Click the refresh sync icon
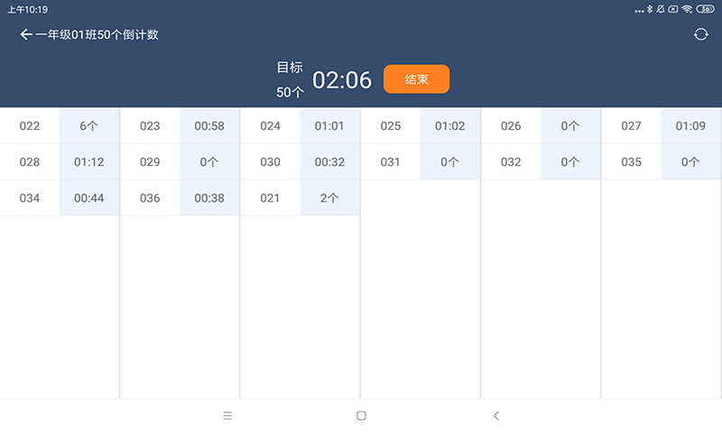722x433 pixels. pyautogui.click(x=700, y=34)
